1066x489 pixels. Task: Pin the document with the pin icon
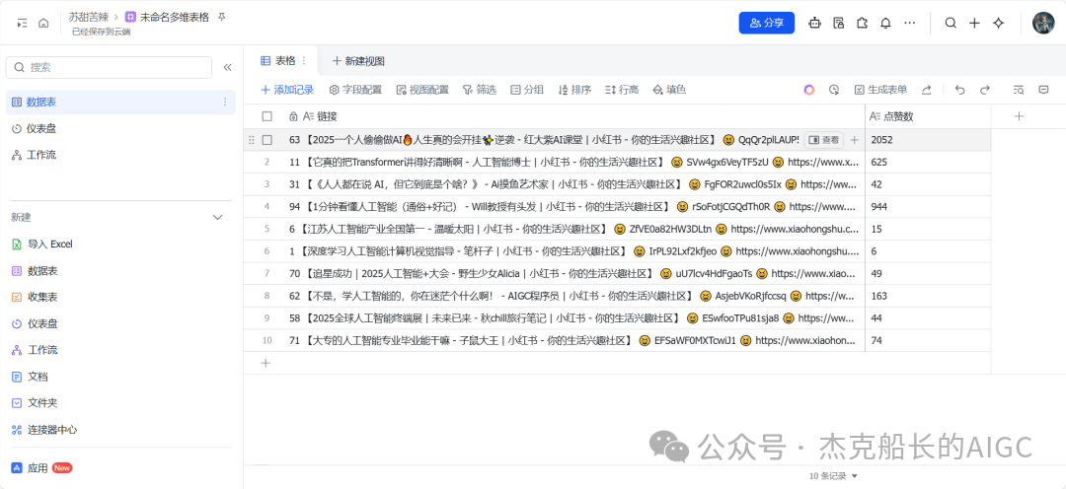tap(222, 17)
